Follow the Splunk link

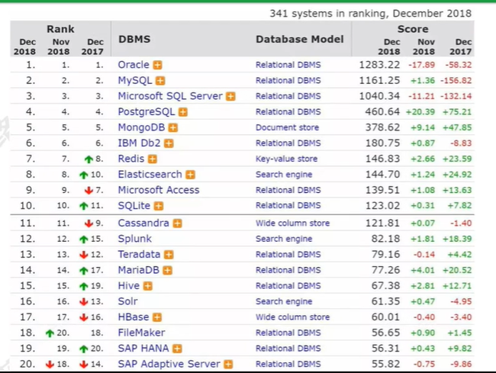135,239
